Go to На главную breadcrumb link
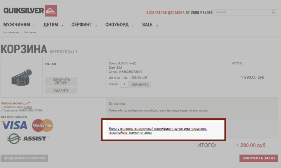The width and height of the screenshot is (281, 168). click(11, 32)
